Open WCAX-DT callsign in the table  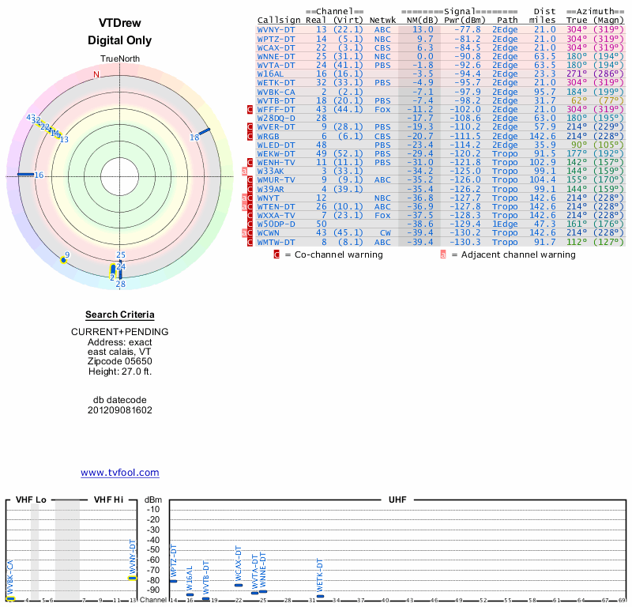point(276,47)
